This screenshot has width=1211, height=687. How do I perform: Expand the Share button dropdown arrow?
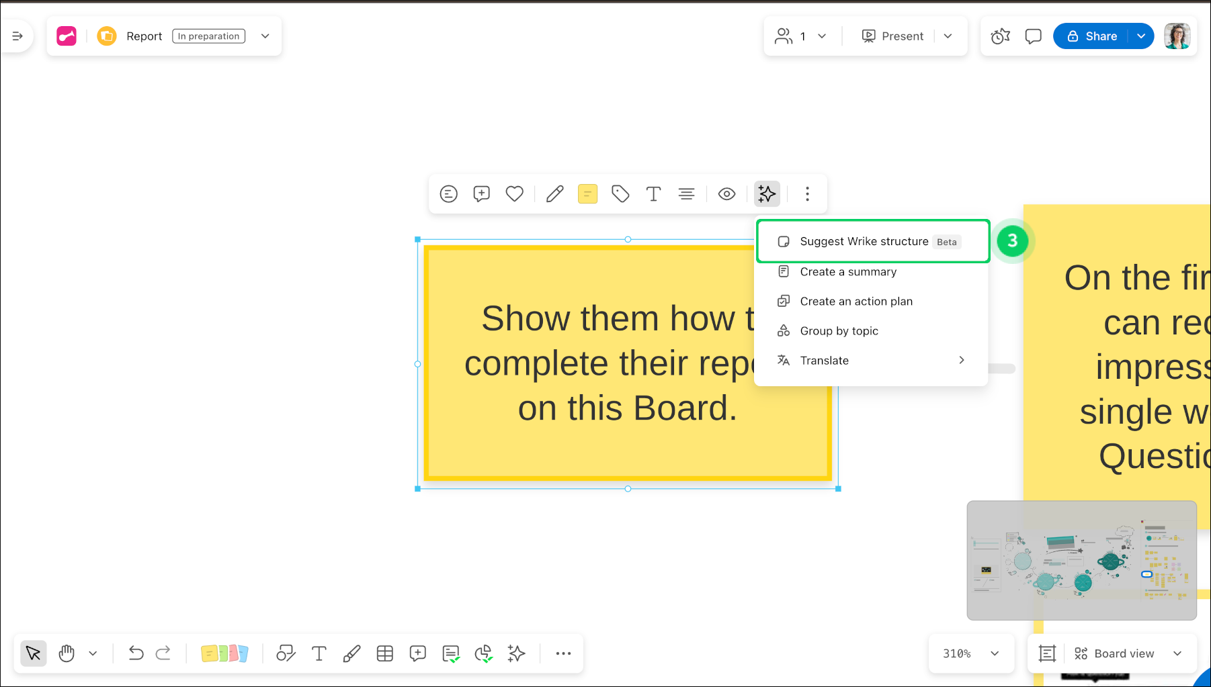coord(1141,36)
